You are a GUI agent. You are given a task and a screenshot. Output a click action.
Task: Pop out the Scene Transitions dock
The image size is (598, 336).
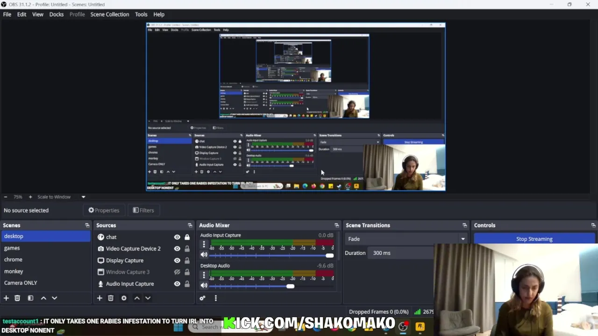[x=464, y=225]
